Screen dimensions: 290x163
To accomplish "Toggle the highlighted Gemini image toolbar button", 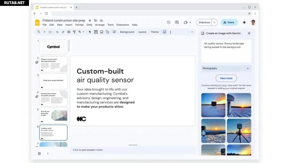I will pos(164,32).
